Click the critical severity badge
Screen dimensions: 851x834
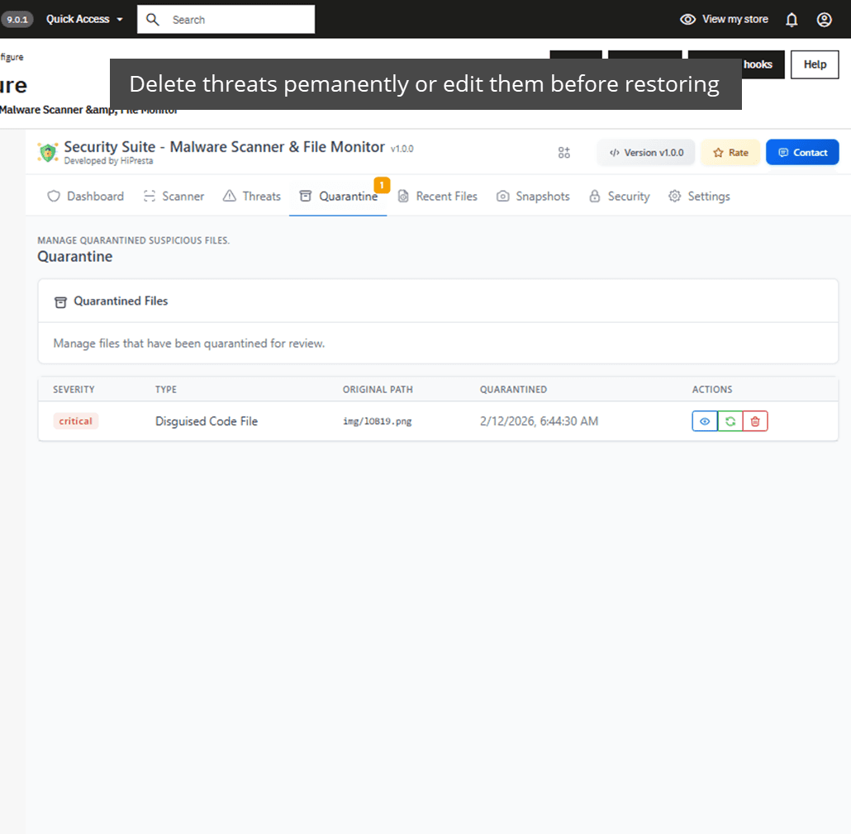click(x=75, y=421)
